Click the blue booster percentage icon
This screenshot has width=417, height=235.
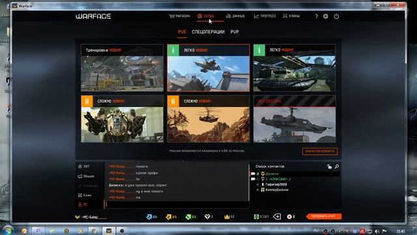coord(149,217)
